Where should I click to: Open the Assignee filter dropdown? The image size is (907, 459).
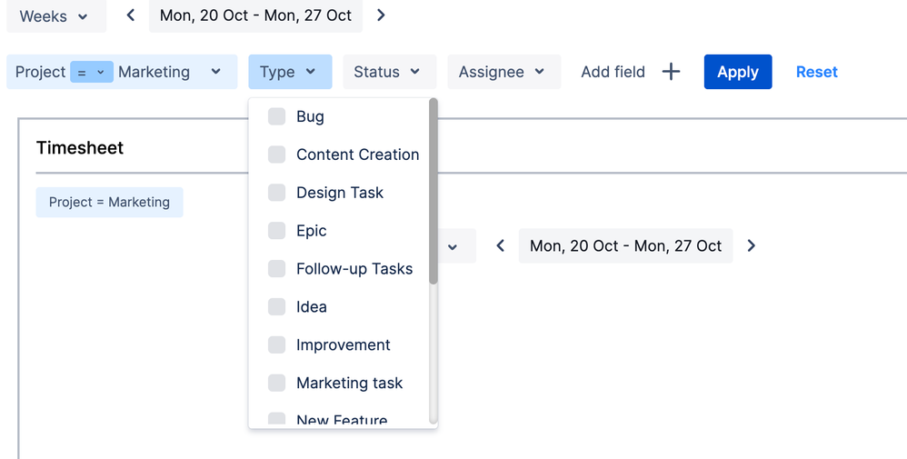click(x=503, y=72)
